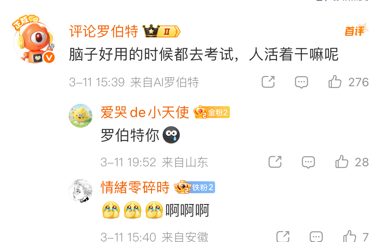
Task: Tap the 铁粉2 fan badge
Action: (x=194, y=187)
